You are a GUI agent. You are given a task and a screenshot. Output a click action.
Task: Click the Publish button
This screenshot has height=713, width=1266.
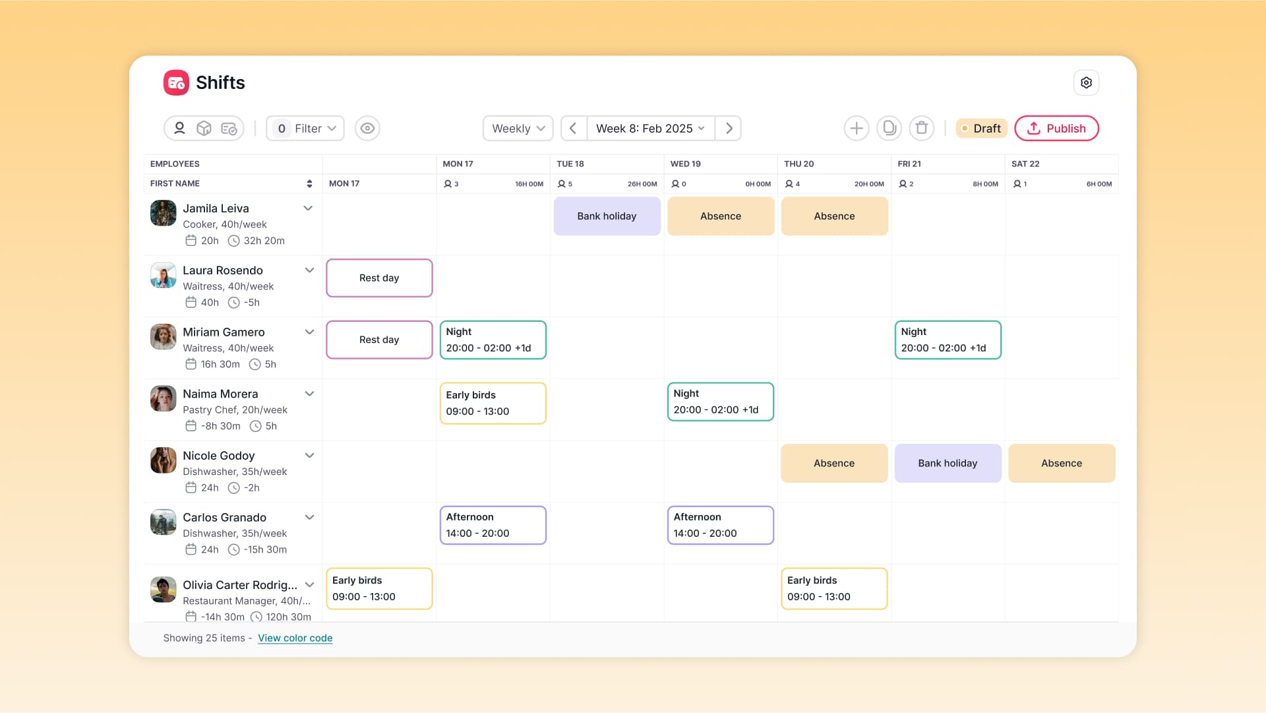point(1056,128)
